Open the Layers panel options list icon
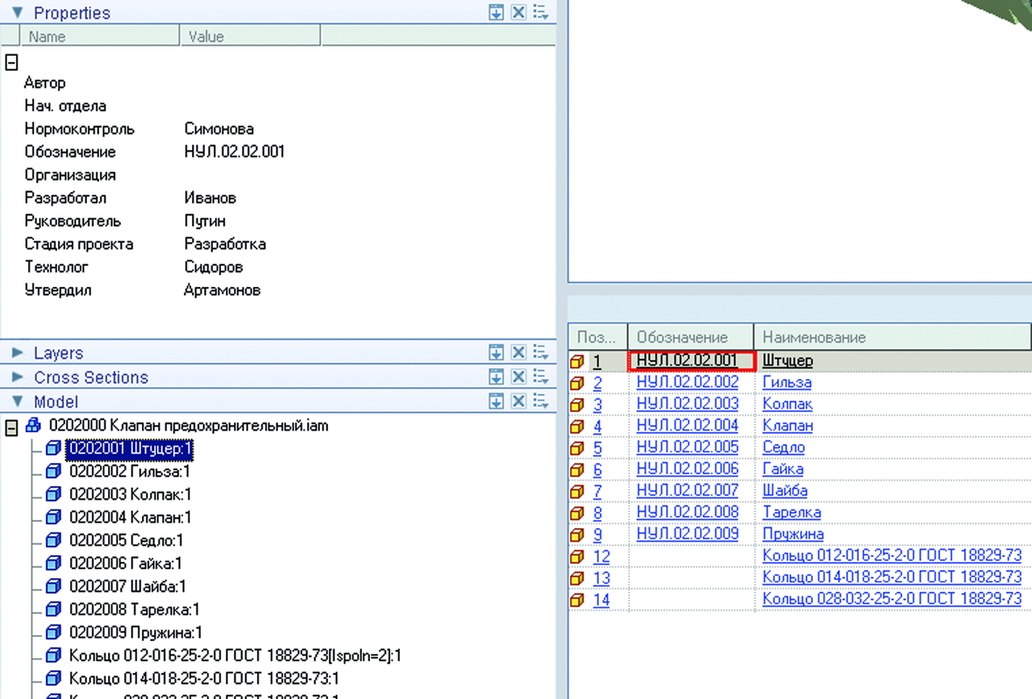This screenshot has height=699, width=1032. coord(541,353)
